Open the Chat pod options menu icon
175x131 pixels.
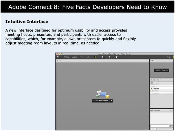tap(171, 111)
